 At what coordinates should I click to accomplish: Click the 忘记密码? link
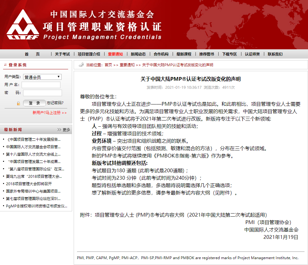point(55,103)
